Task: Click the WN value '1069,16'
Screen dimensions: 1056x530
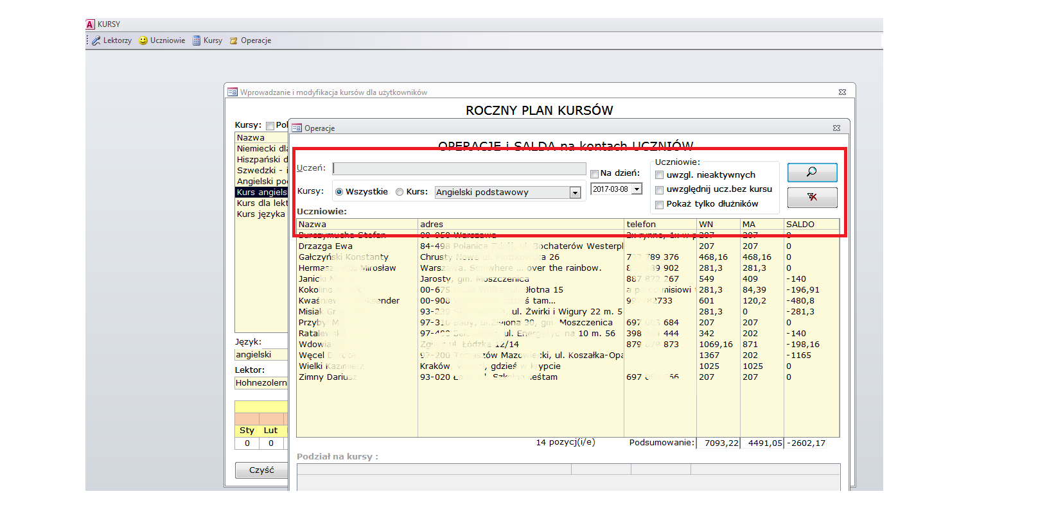Action: (x=716, y=345)
